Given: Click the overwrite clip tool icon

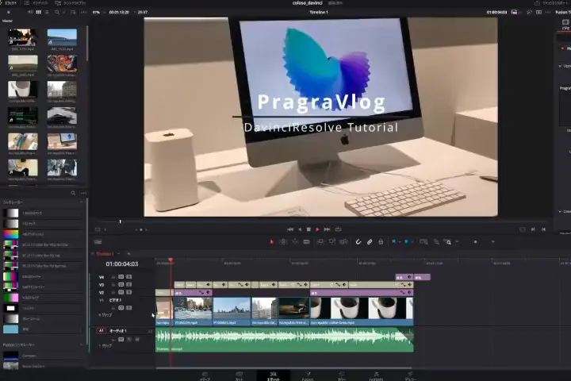Looking at the screenshot, I should click(x=331, y=242).
